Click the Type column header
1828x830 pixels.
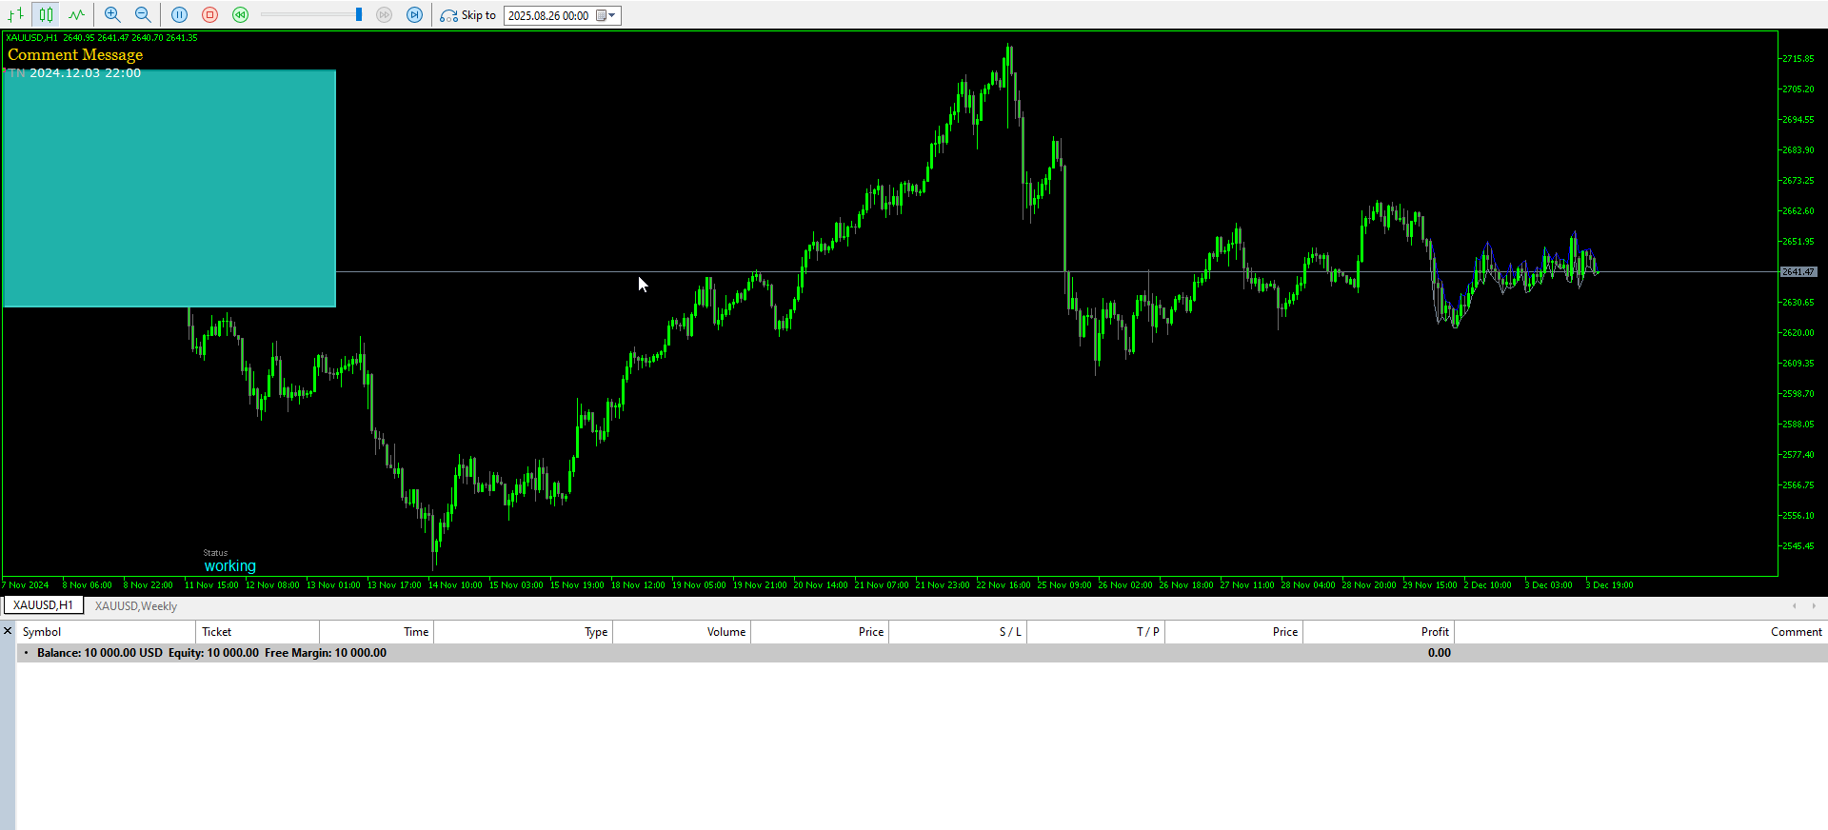(523, 632)
